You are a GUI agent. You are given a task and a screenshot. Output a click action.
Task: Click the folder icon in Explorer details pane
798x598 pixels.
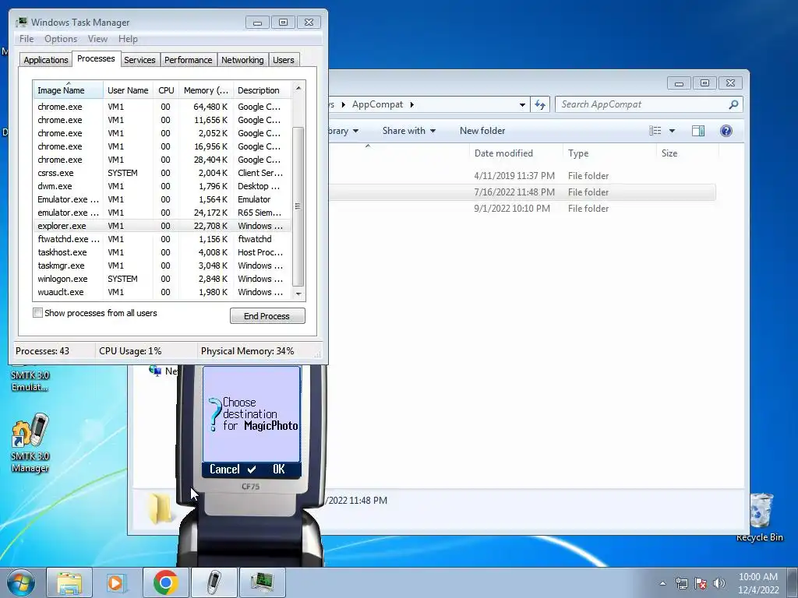161,508
